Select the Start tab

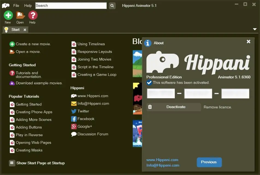pyautogui.click(x=15, y=30)
